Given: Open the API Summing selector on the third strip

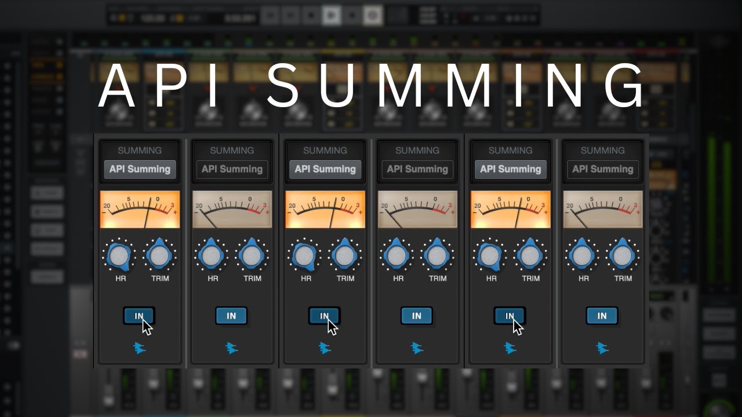Looking at the screenshot, I should point(325,169).
